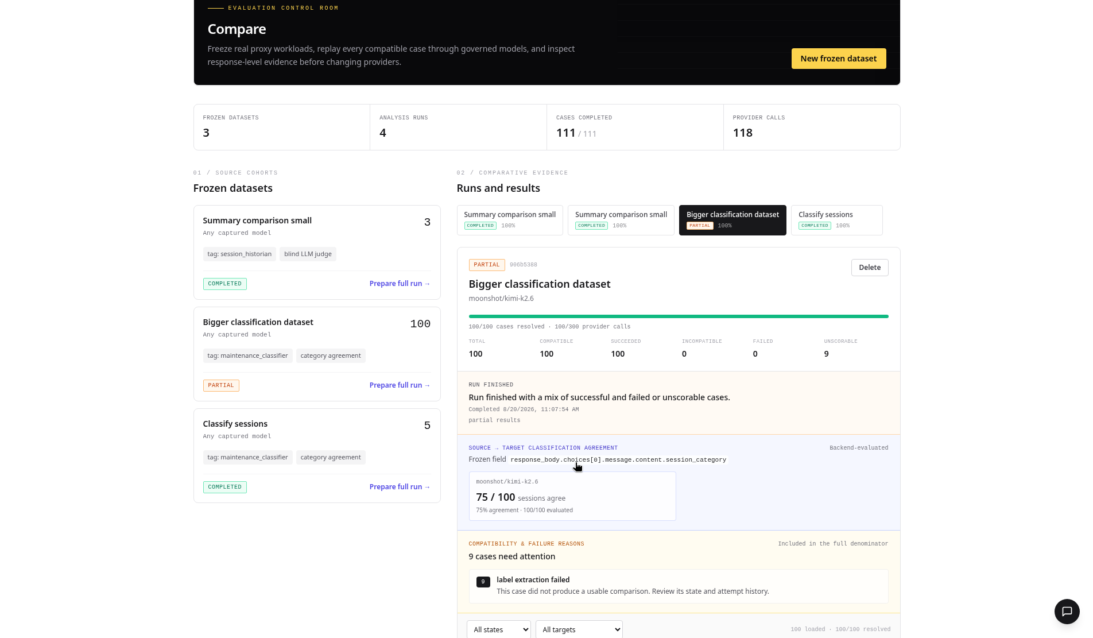This screenshot has height=638, width=1093.
Task: Click the Unscorable count 9
Action: (826, 354)
